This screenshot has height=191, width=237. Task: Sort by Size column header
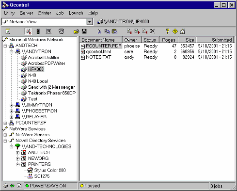click(187, 40)
